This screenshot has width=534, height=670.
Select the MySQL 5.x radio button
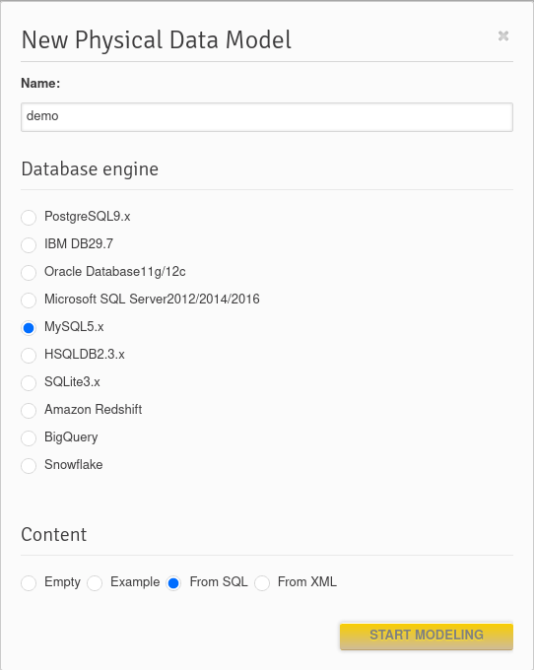[x=29, y=328]
